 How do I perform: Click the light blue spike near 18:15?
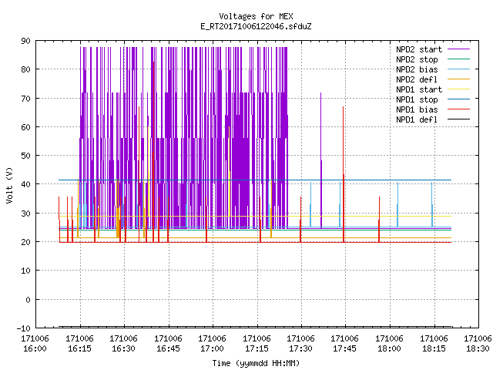tap(432, 204)
